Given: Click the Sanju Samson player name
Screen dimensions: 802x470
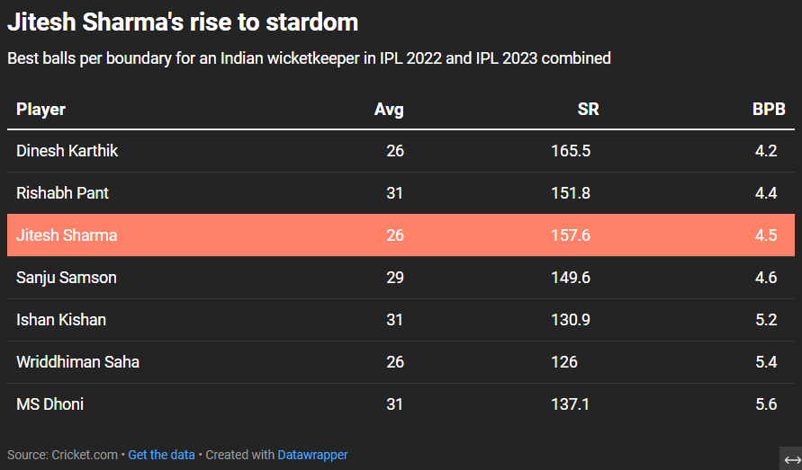Looking at the screenshot, I should pos(67,278).
